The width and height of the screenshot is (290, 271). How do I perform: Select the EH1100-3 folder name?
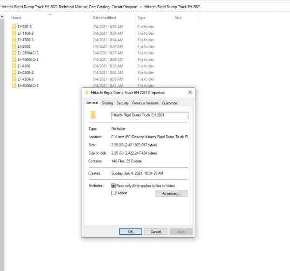click(x=26, y=33)
